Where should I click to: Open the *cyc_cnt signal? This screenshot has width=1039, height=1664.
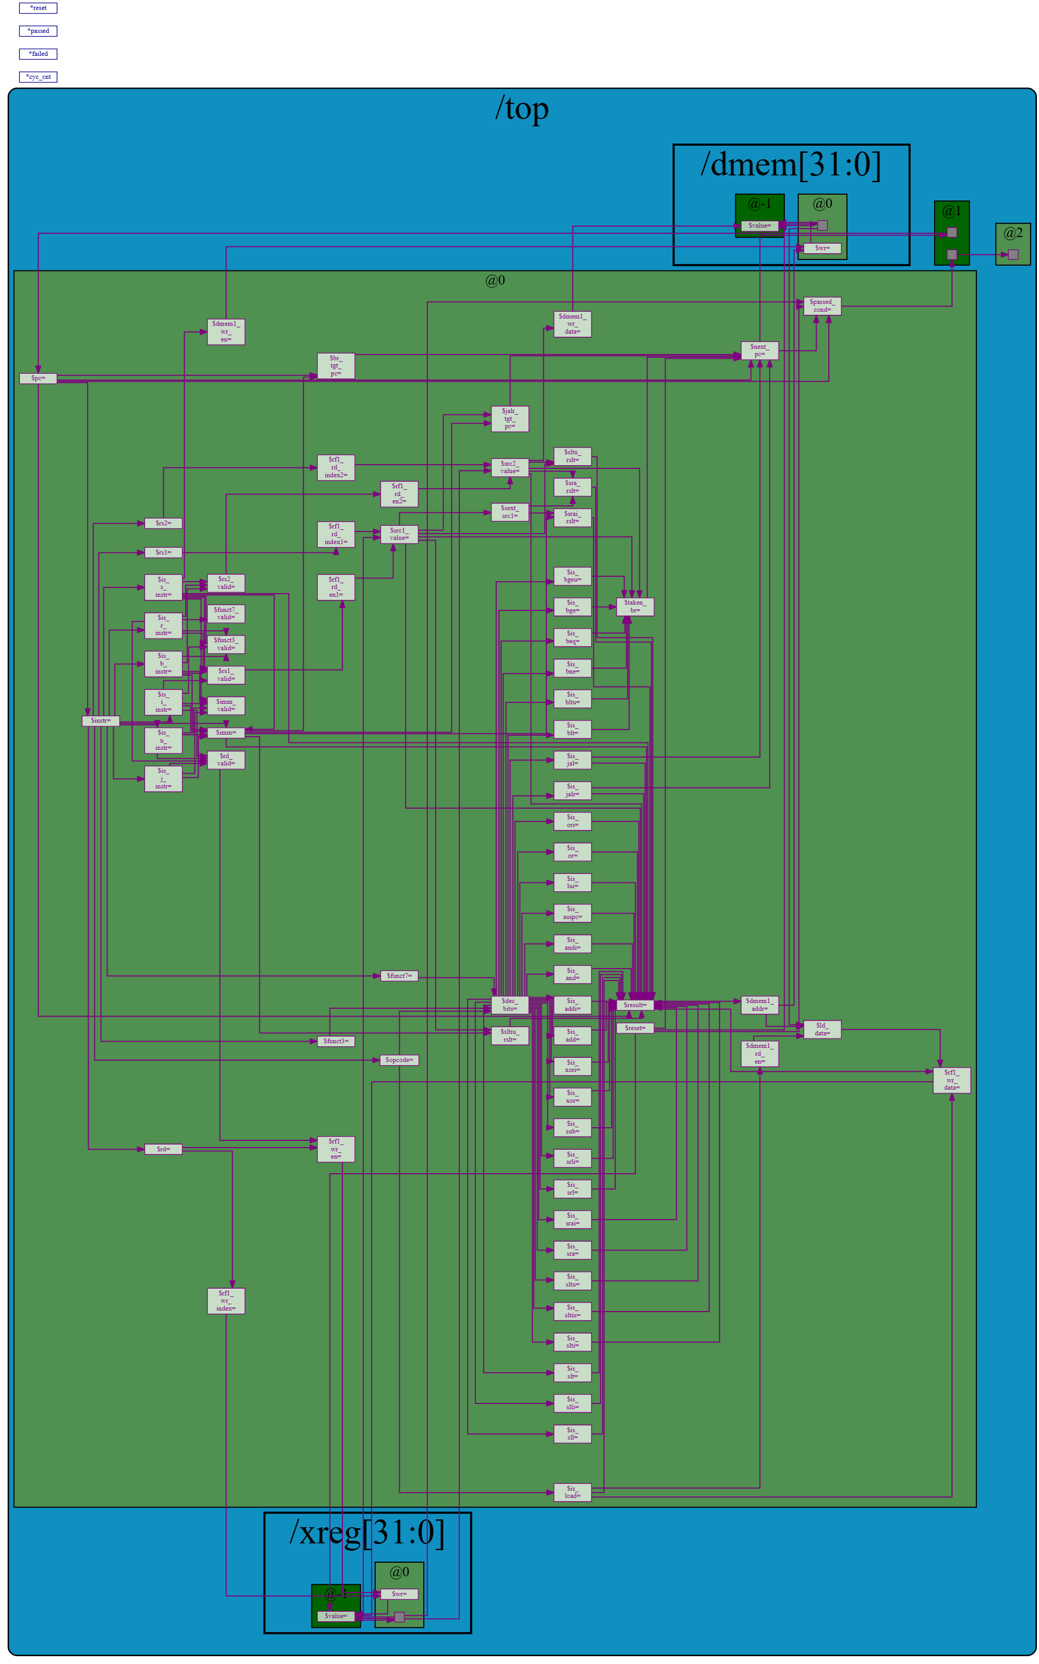tap(39, 77)
